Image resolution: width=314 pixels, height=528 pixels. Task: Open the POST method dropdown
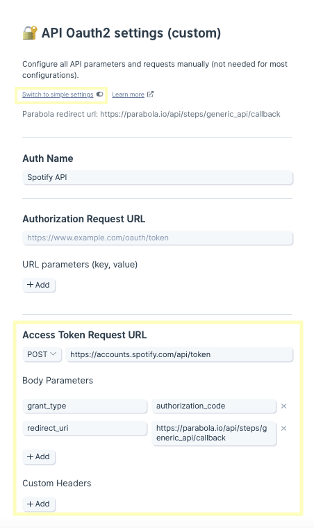coord(42,354)
